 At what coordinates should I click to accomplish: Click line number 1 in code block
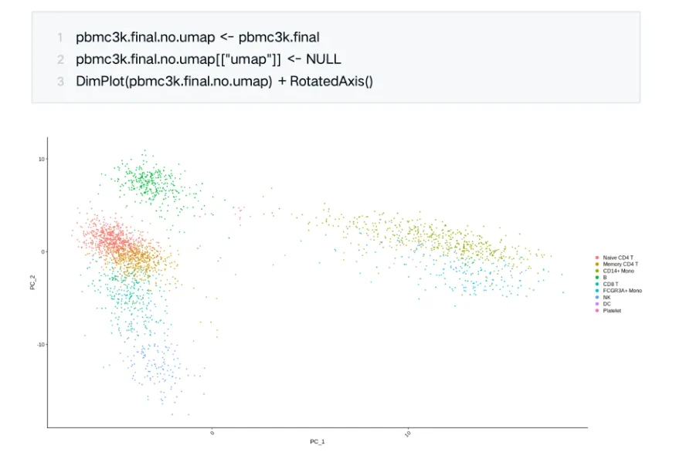tap(59, 36)
